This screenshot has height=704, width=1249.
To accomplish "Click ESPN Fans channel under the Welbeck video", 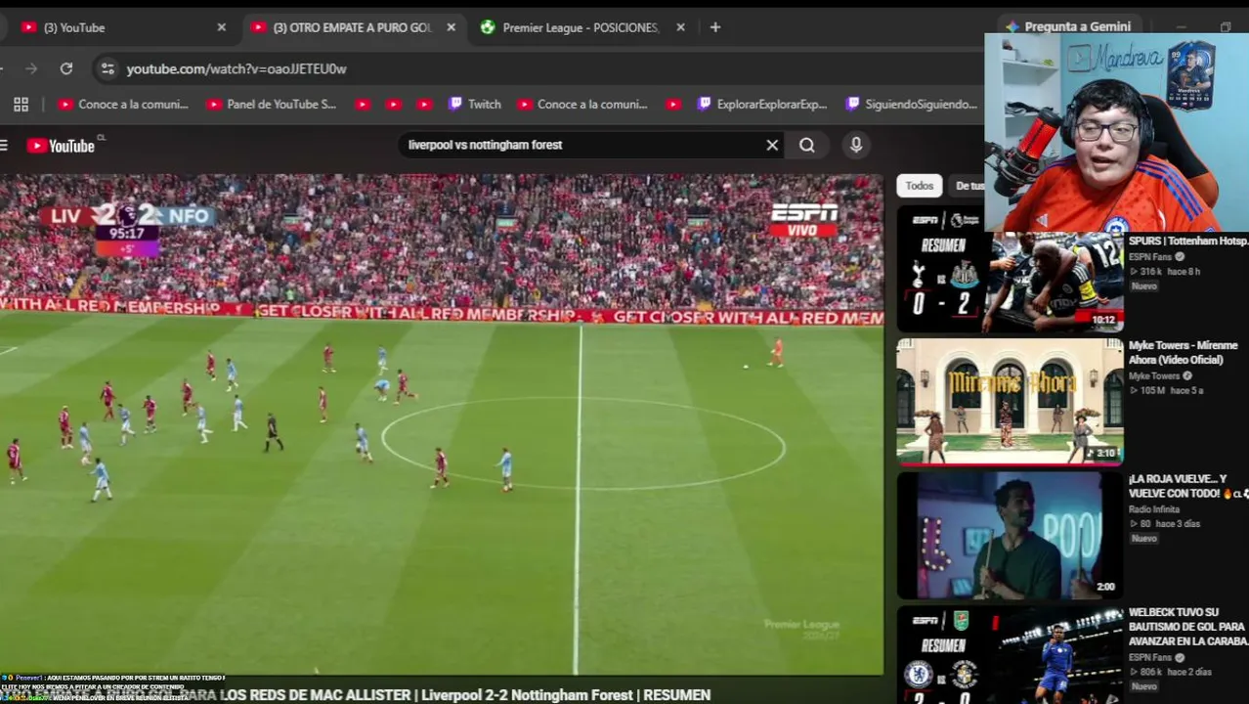I will click(x=1150, y=657).
